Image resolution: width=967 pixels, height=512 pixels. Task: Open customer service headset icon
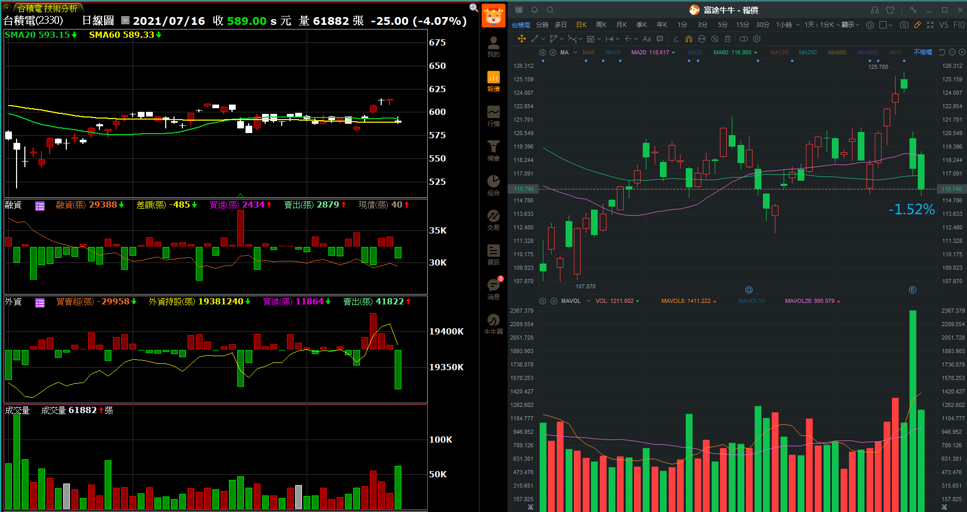[x=875, y=10]
